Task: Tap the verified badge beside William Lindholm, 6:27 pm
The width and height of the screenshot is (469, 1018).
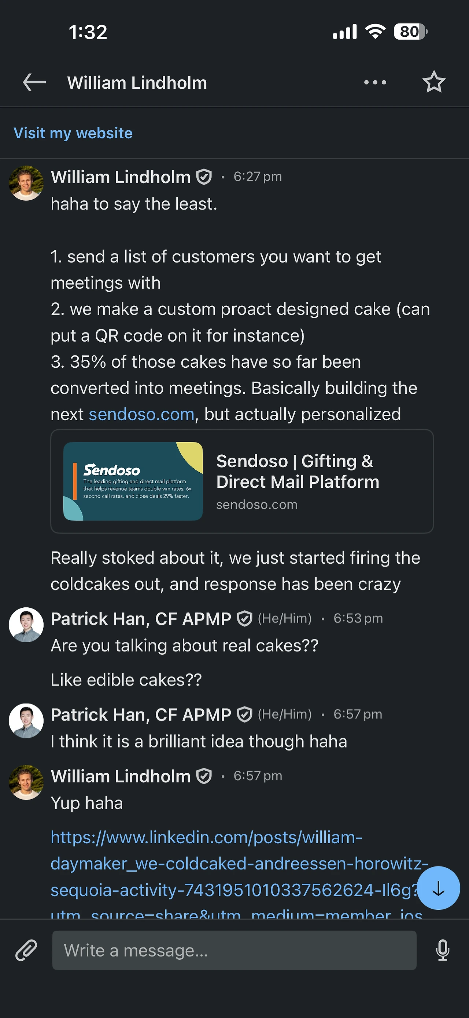Action: [x=204, y=177]
